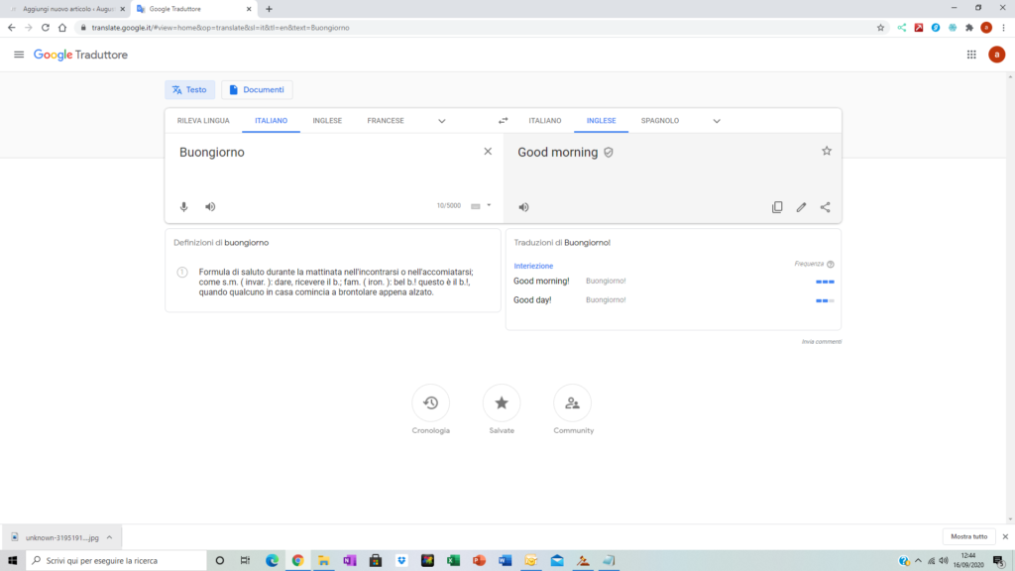Open the Extensions puzzle menu

point(969,28)
